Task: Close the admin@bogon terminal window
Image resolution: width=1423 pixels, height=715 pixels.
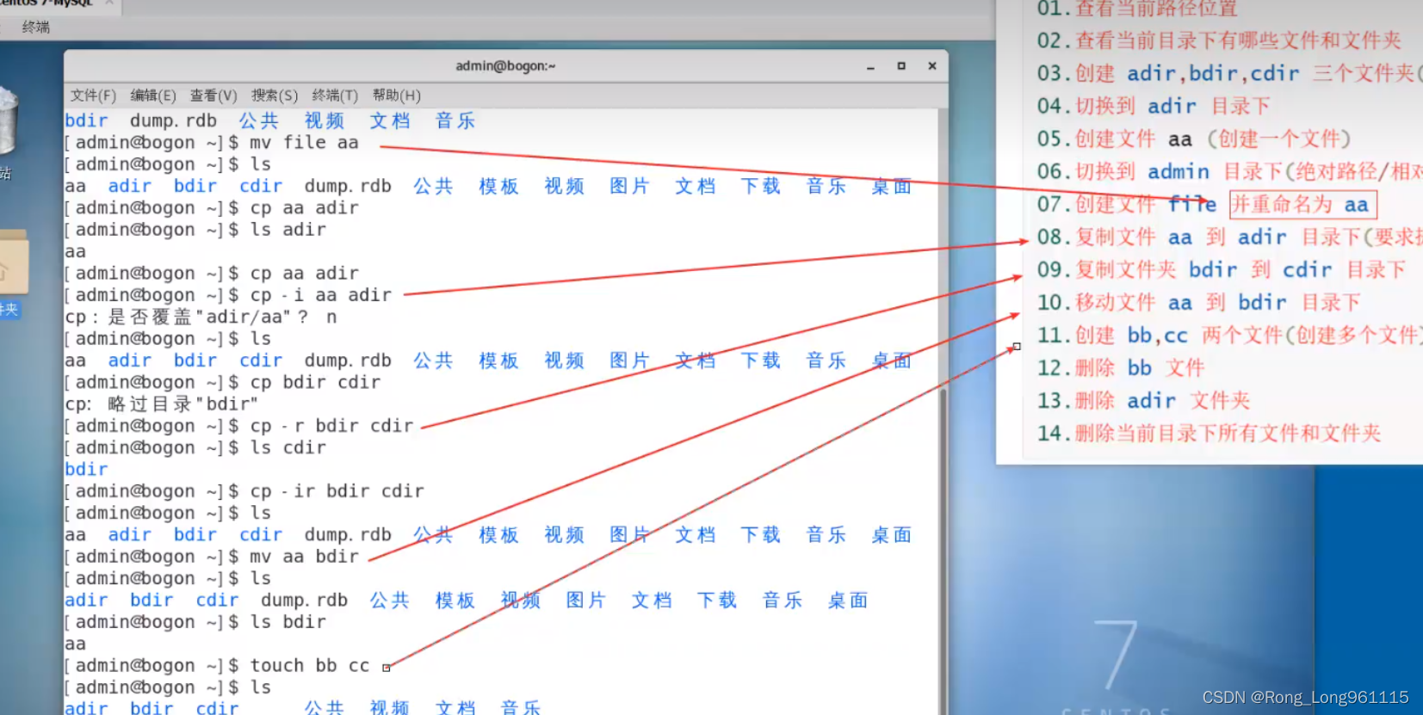Action: [932, 66]
